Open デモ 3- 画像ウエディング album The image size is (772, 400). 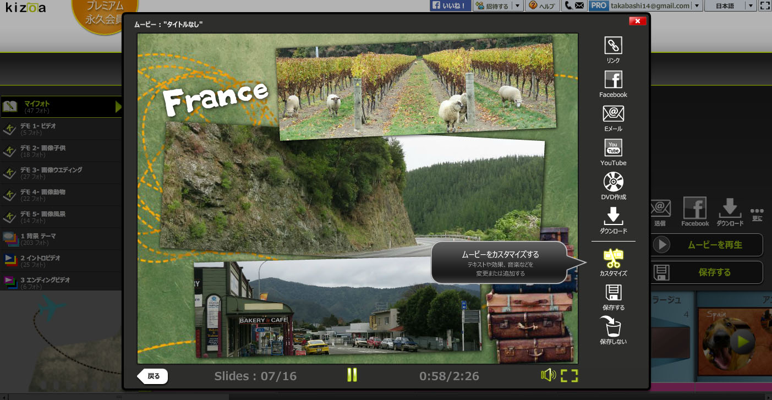point(51,173)
